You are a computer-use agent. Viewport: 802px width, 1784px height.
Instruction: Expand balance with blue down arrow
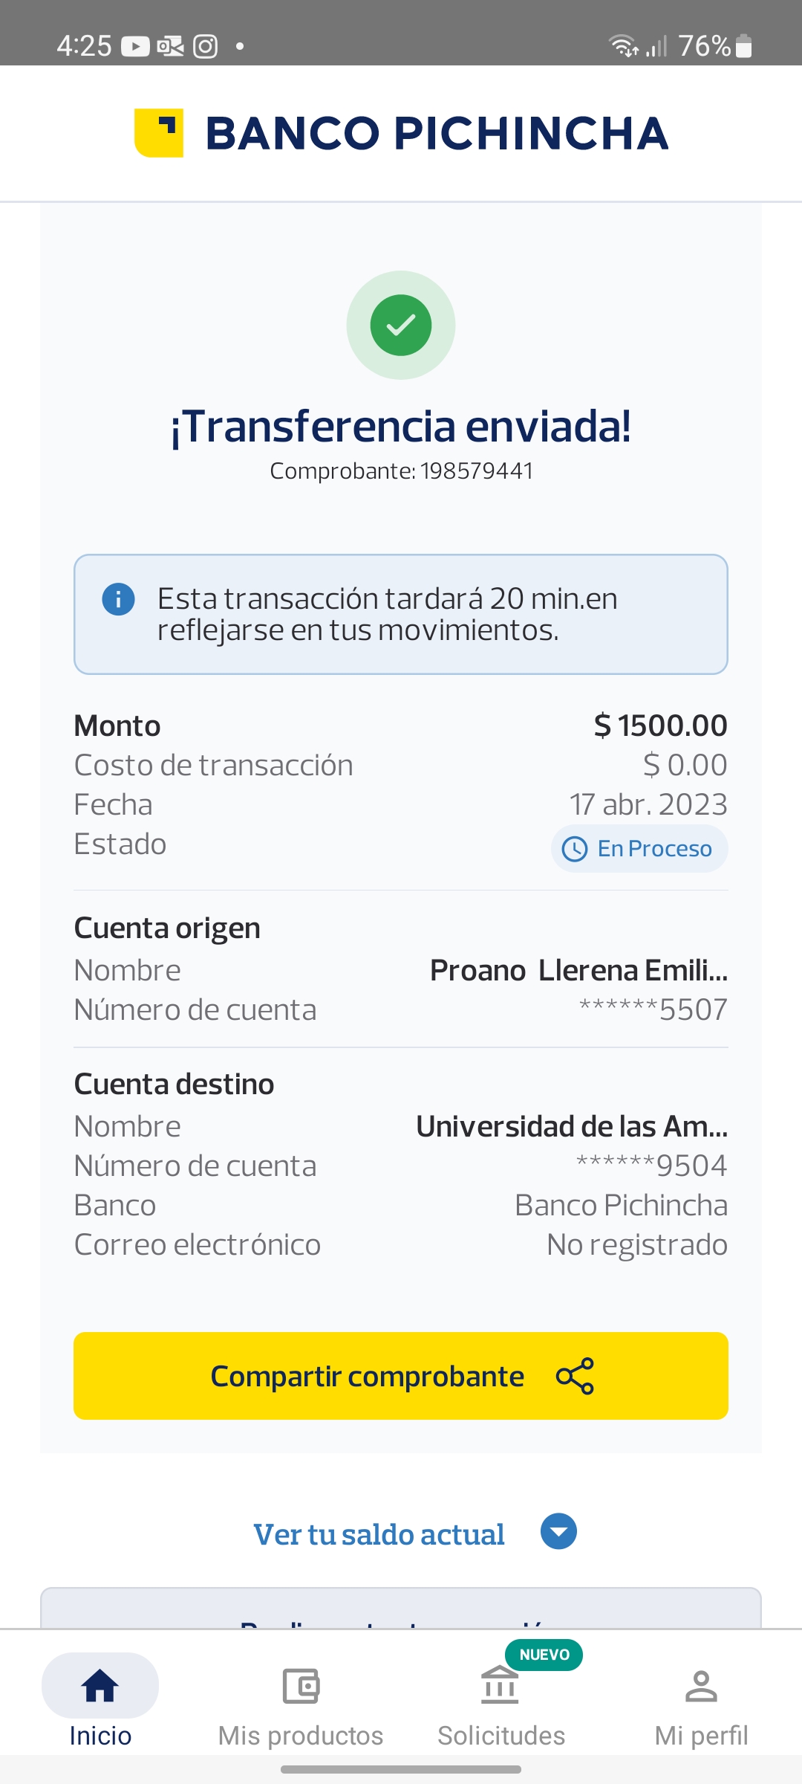point(559,1531)
